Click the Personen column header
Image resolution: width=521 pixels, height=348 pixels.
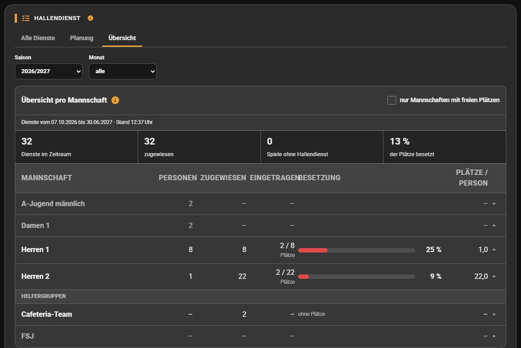(x=178, y=178)
